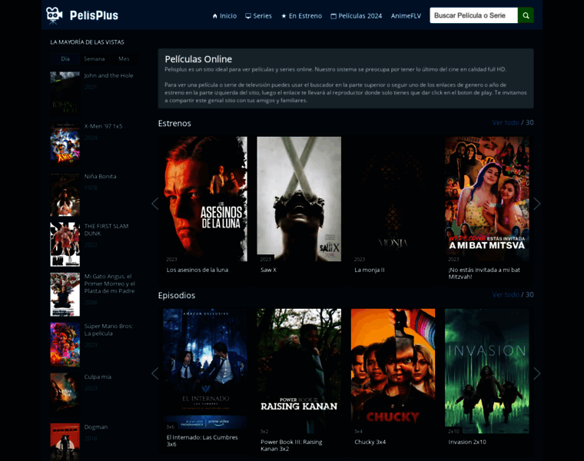Open Niña Bonita sidebar thumbnail
Image resolution: width=584 pixels, height=461 pixels.
coord(65,194)
